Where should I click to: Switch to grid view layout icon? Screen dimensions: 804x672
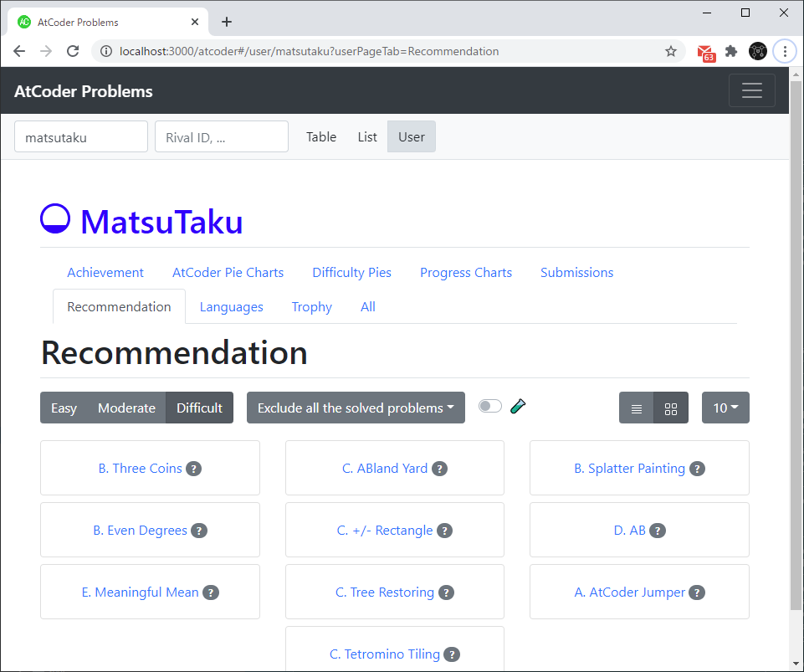click(671, 408)
